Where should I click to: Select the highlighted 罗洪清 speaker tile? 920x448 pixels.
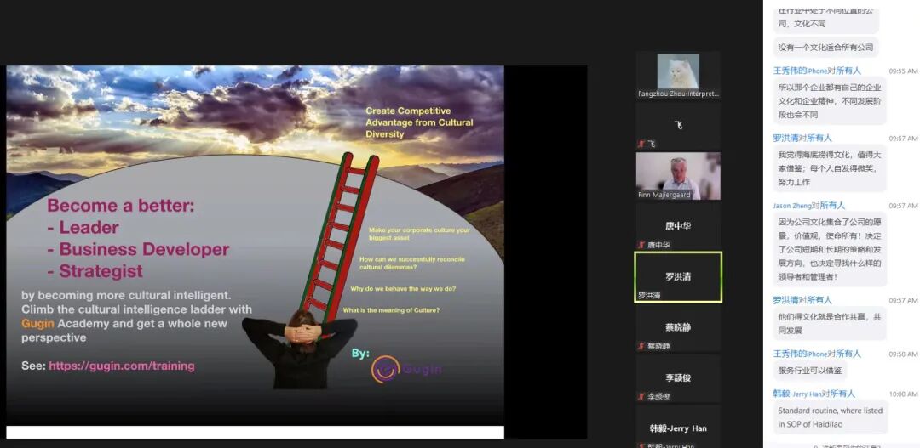[x=678, y=277]
